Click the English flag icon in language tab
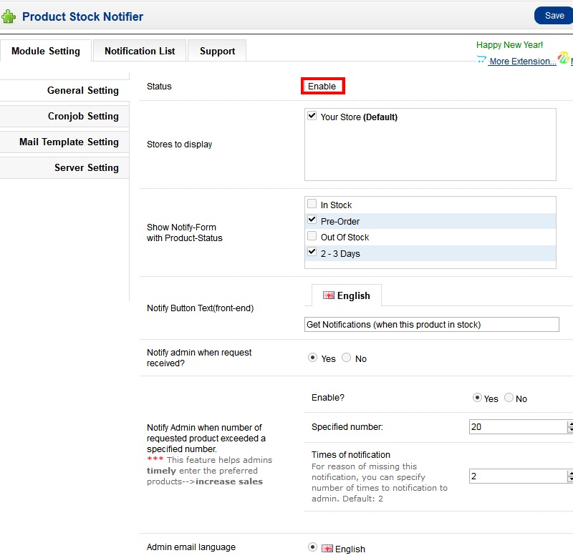 (x=329, y=295)
